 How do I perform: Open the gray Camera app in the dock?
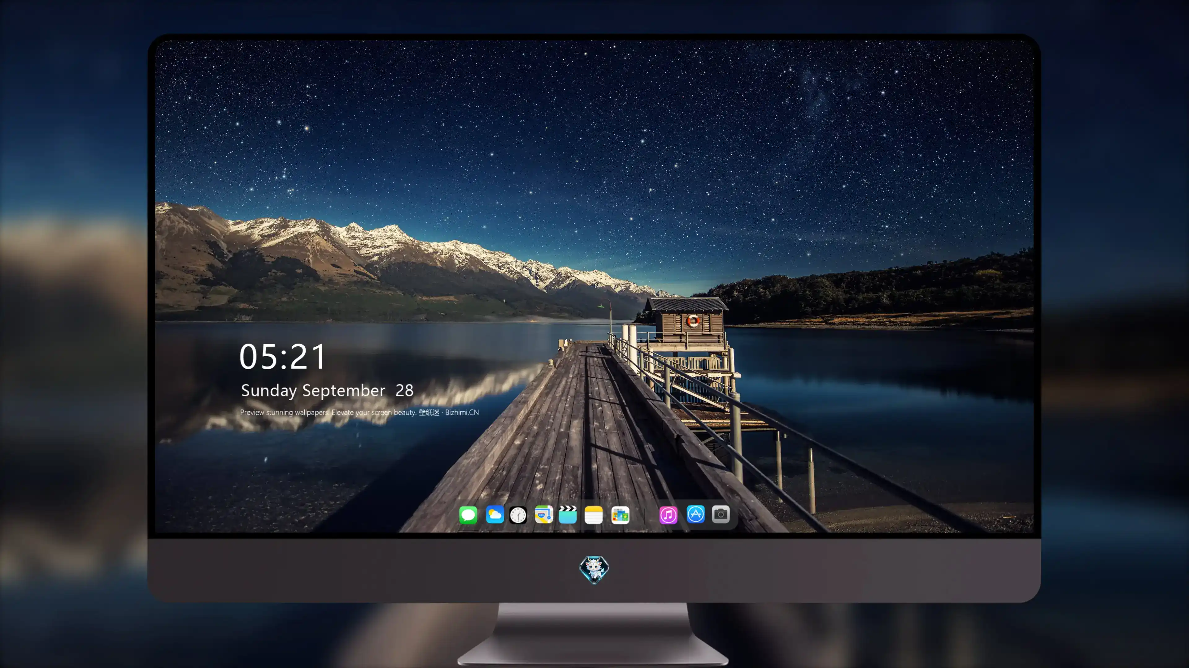pos(721,514)
